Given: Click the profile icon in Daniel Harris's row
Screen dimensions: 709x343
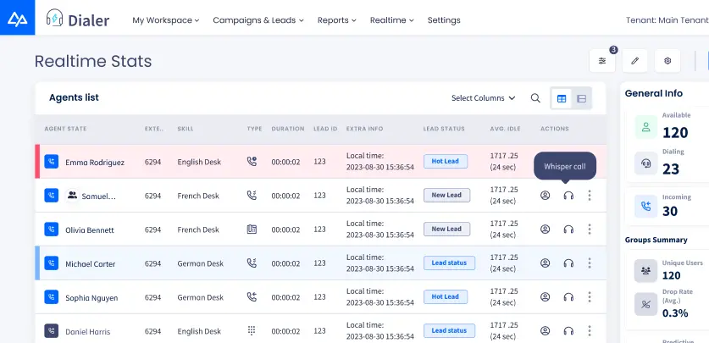Looking at the screenshot, I should pos(546,331).
